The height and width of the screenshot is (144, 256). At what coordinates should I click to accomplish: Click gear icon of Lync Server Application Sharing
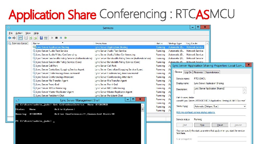(x=34, y=47)
